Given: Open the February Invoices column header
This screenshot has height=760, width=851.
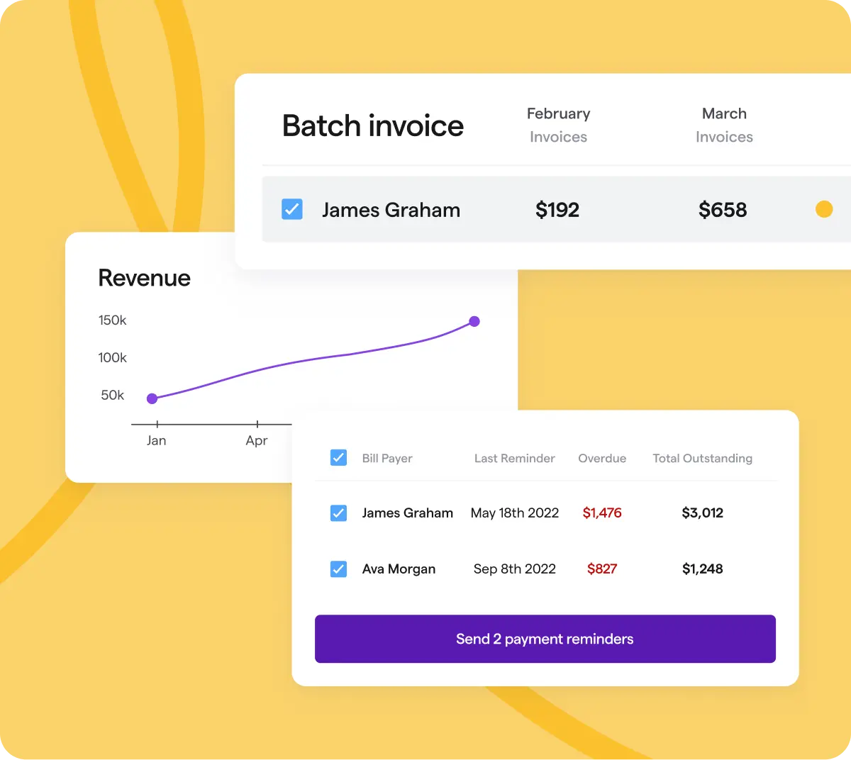Looking at the screenshot, I should pyautogui.click(x=558, y=125).
